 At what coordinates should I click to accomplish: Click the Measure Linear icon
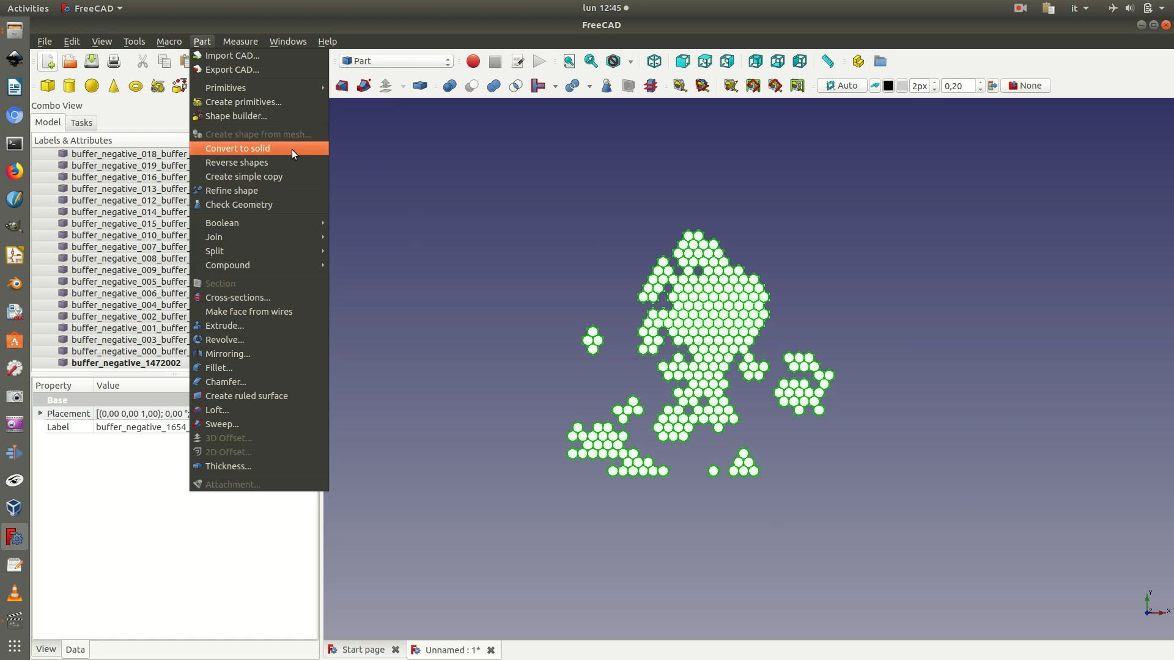click(680, 86)
